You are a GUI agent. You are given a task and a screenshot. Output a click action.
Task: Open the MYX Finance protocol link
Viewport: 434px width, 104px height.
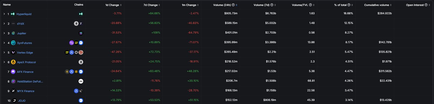point(26,91)
